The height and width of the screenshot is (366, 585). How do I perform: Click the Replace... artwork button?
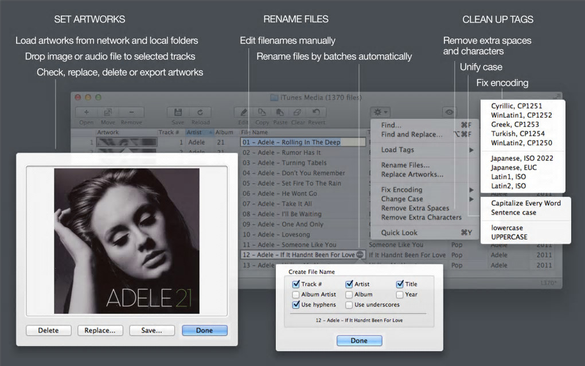[x=100, y=330]
